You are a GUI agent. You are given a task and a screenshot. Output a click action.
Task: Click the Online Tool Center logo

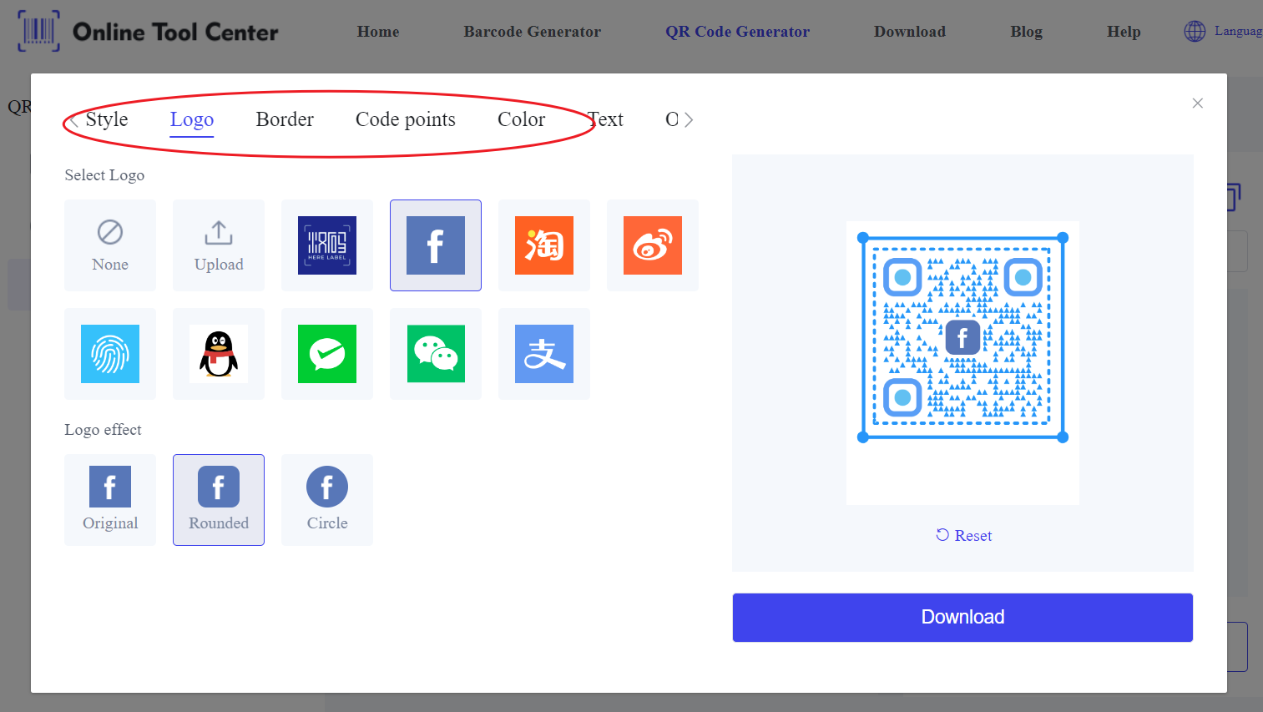pyautogui.click(x=149, y=32)
